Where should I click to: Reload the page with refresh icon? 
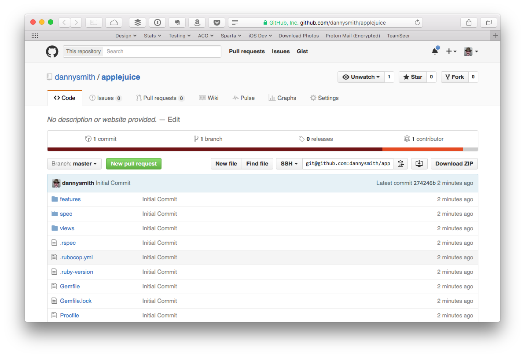point(417,22)
